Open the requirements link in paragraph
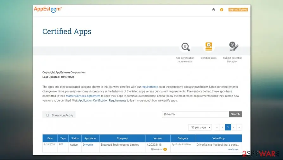Viewport: 283px width, 160px height. pyautogui.click(x=150, y=87)
